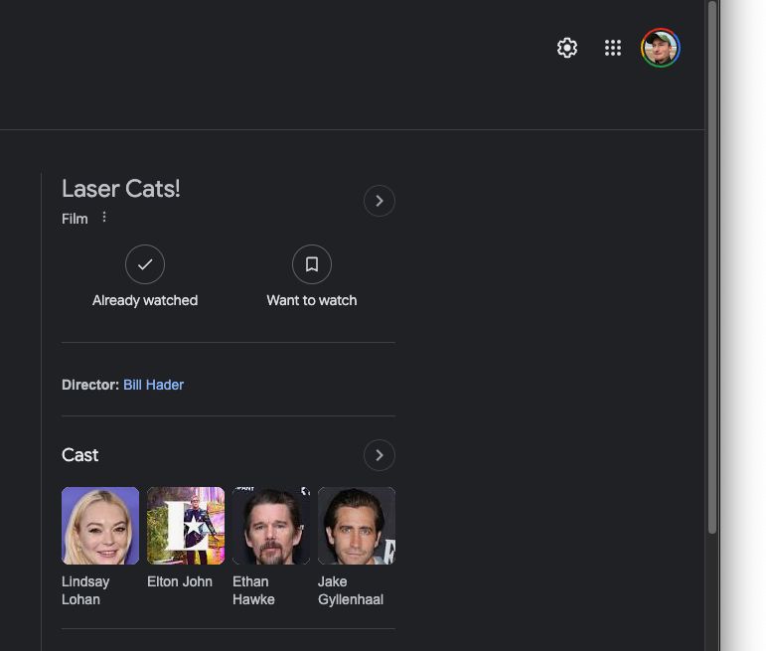Click the Cast section heading
Viewport: 766px width, 651px height.
pyautogui.click(x=80, y=455)
